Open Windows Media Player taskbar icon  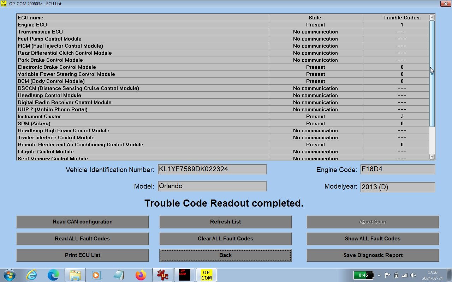click(x=97, y=275)
